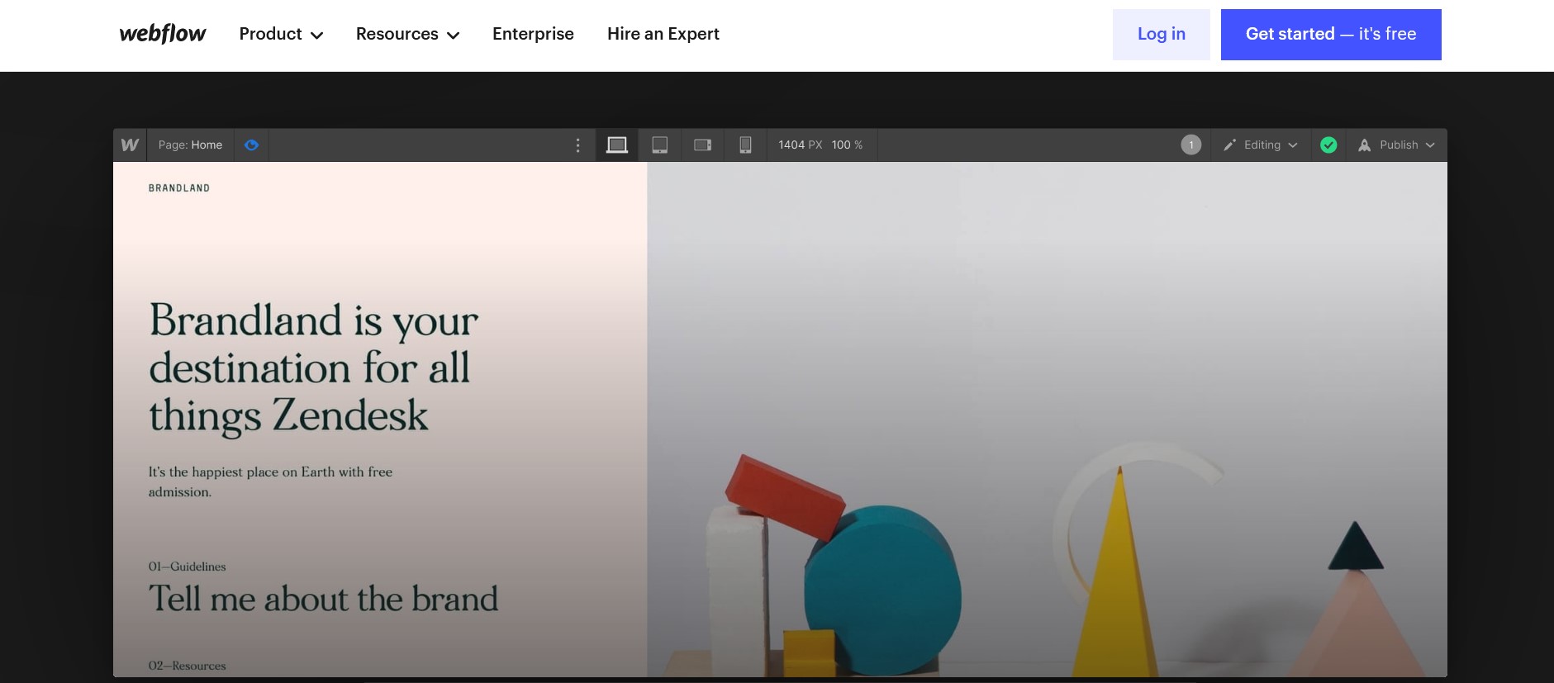
Task: Click the rocket Publish icon
Action: click(1365, 145)
